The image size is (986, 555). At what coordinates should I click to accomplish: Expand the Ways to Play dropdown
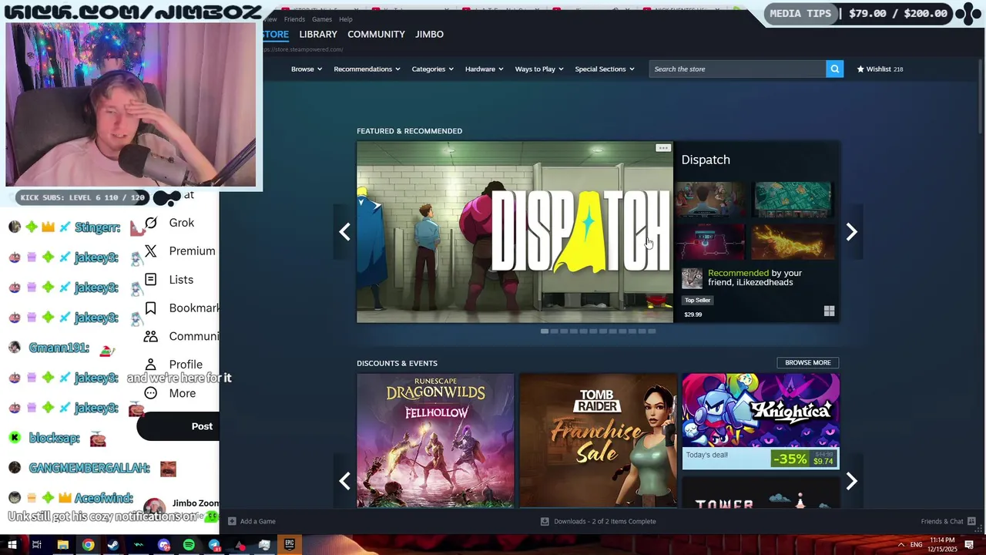point(539,69)
